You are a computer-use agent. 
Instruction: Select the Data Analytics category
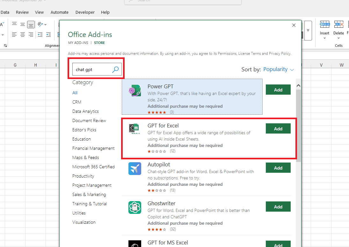85,111
